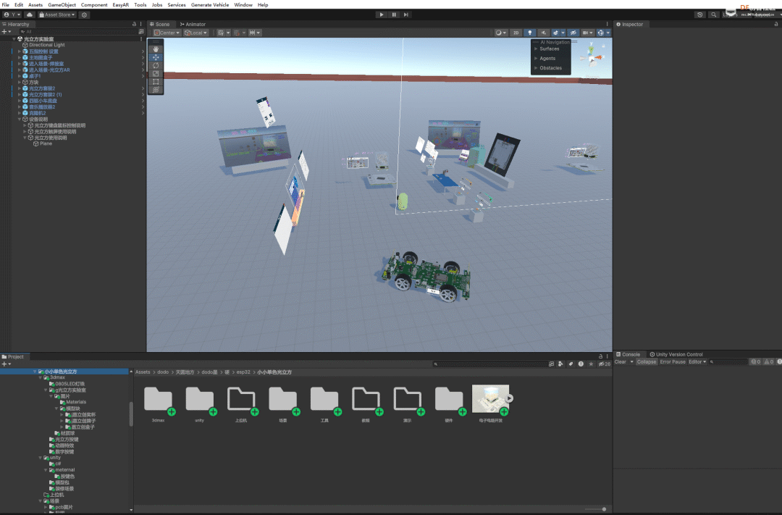Open the account dropdown in top toolbar
Image resolution: width=782 pixels, height=515 pixels.
12,14
